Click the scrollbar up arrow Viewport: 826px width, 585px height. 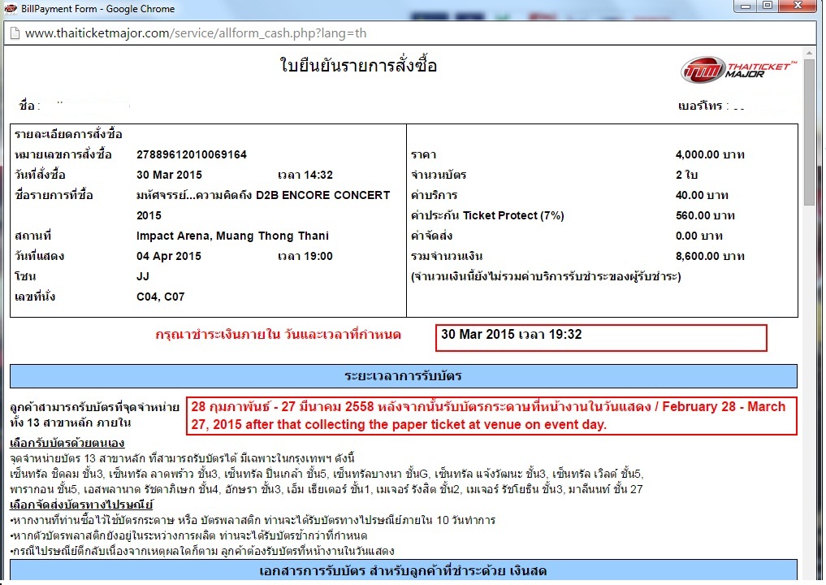tap(809, 54)
